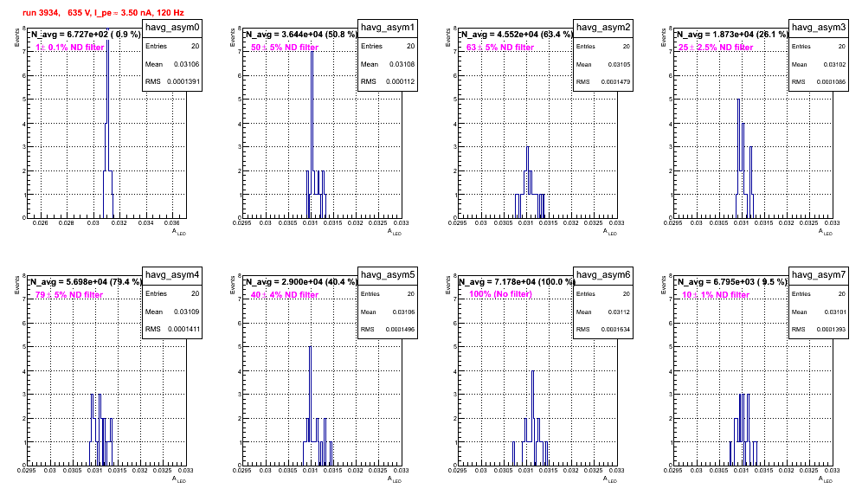This screenshot has width=862, height=495.
Task: Select the havg_asym6 stats box title
Action: (603, 275)
